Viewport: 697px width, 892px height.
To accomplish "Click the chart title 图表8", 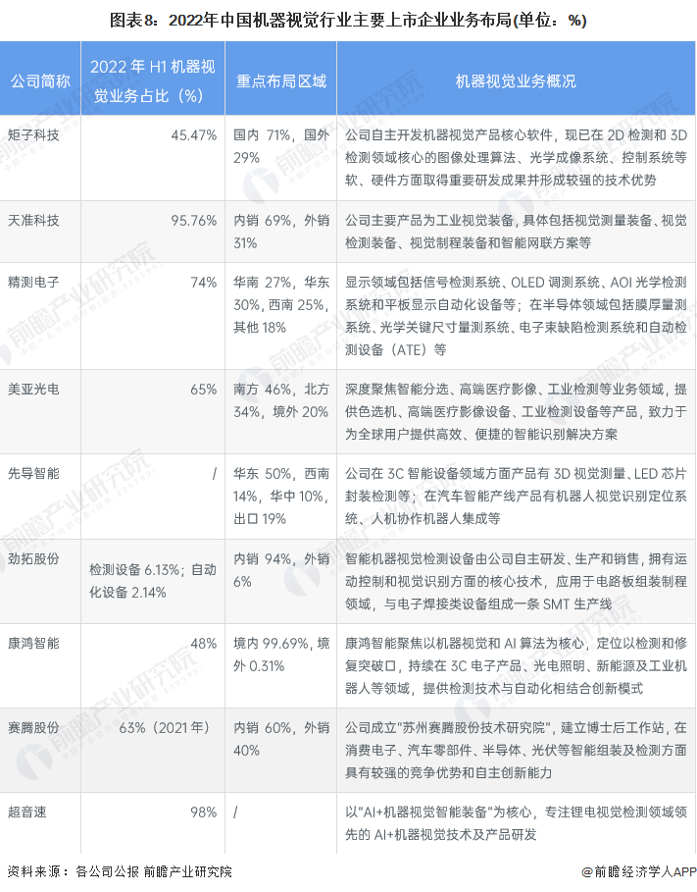I will coord(348,21).
